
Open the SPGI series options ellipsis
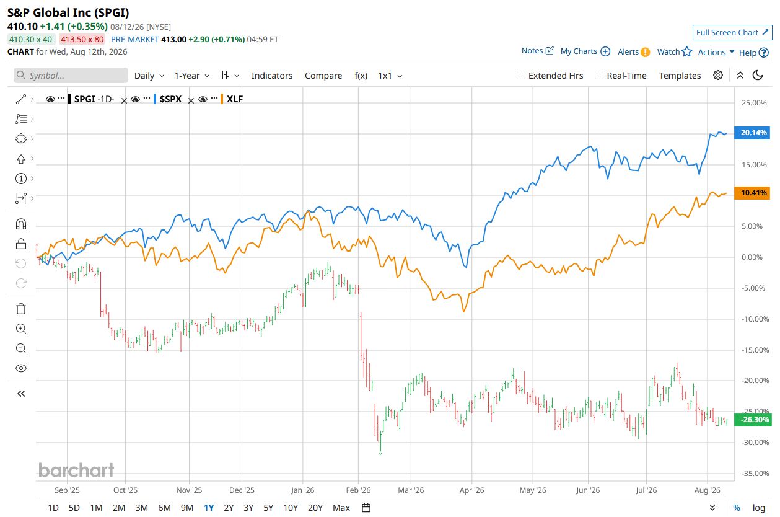(x=61, y=99)
